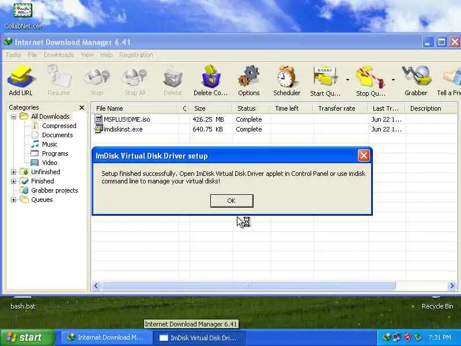Click the Stop toolbar icon
Screen dimensions: 461x346
[x=97, y=80]
